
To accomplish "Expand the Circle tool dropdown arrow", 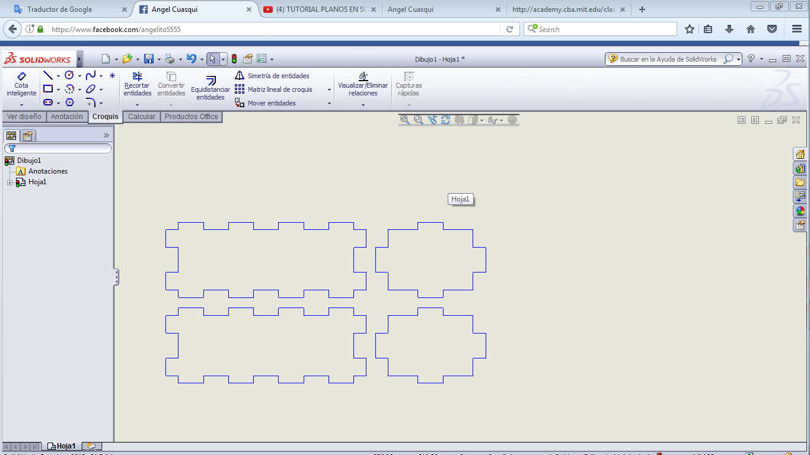I will (79, 76).
